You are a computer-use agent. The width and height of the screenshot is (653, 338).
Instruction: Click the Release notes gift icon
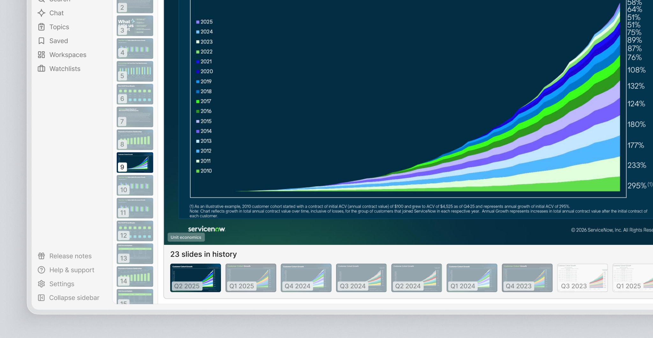click(x=41, y=256)
